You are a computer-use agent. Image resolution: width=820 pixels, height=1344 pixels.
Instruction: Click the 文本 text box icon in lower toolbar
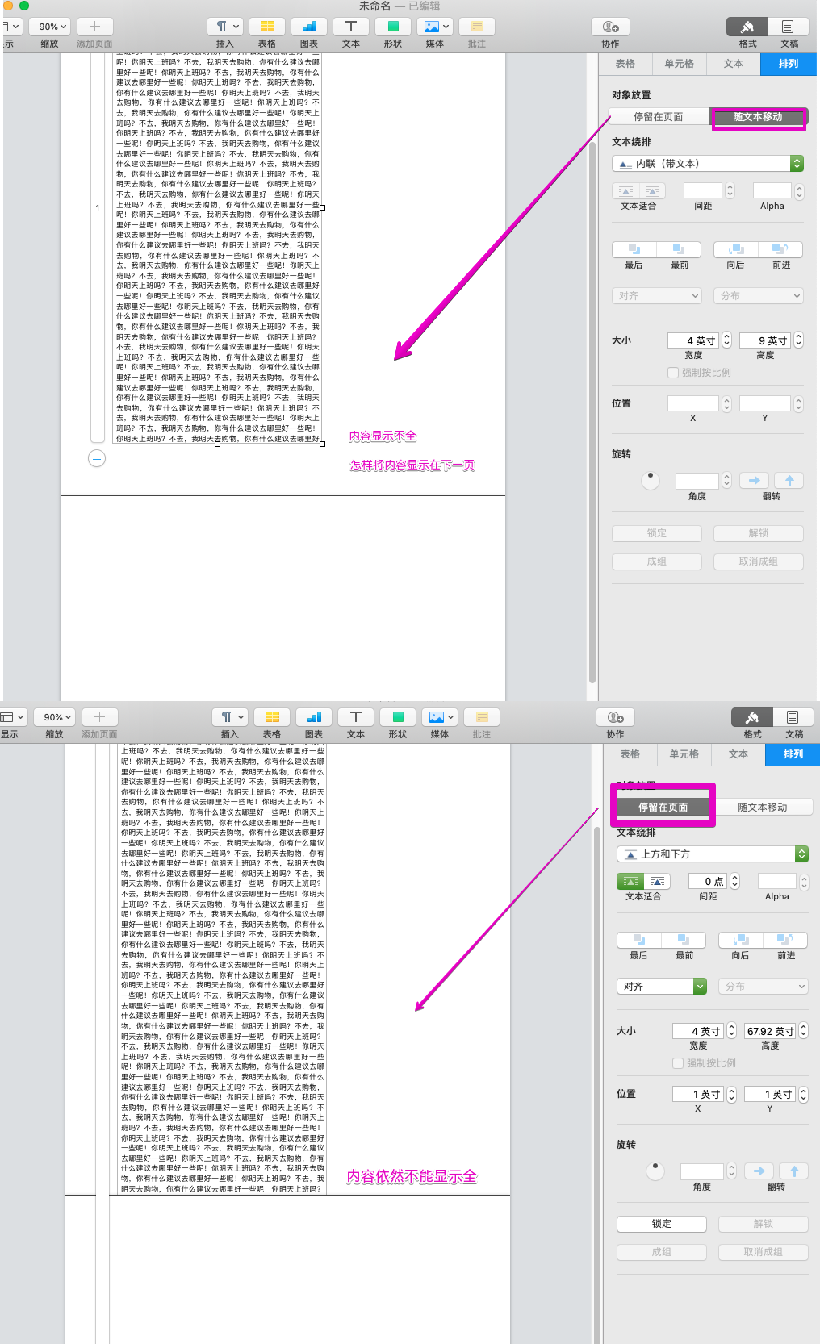pyautogui.click(x=356, y=717)
